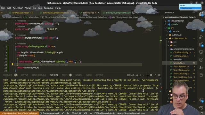Open the Run menu

pyautogui.click(x=40, y=8)
